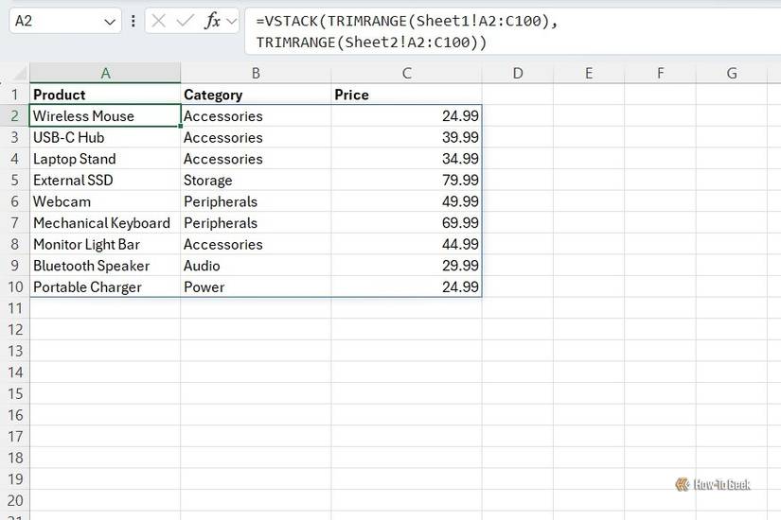The height and width of the screenshot is (520, 781).
Task: Click the Storage category cell
Action: coord(256,181)
